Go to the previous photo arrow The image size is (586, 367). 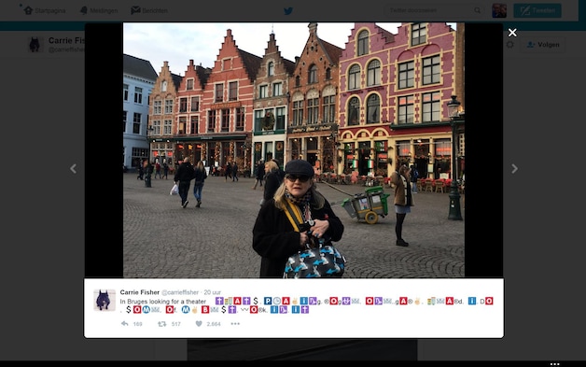click(x=73, y=169)
